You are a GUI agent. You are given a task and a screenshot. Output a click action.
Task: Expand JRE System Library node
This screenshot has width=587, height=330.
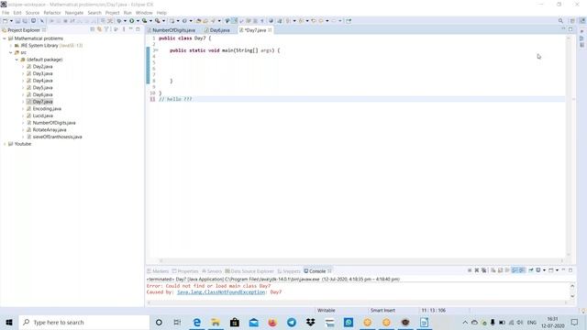11,46
